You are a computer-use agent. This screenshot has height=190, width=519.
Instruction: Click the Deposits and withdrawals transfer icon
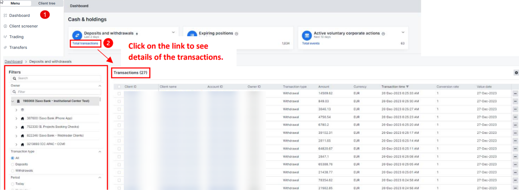[77, 35]
